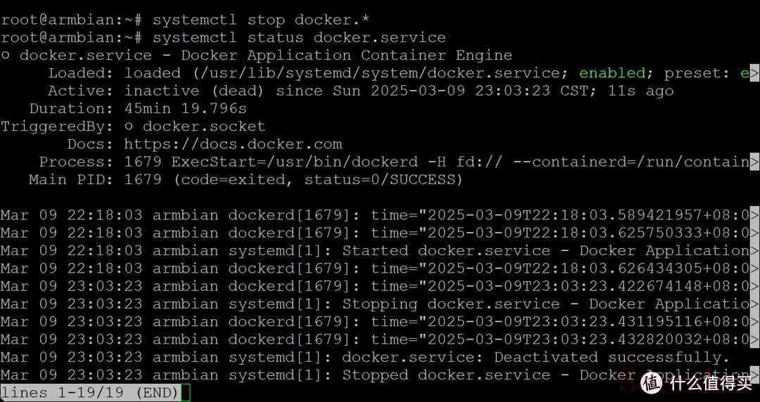Click the 值 watermark logo icon

click(x=650, y=383)
